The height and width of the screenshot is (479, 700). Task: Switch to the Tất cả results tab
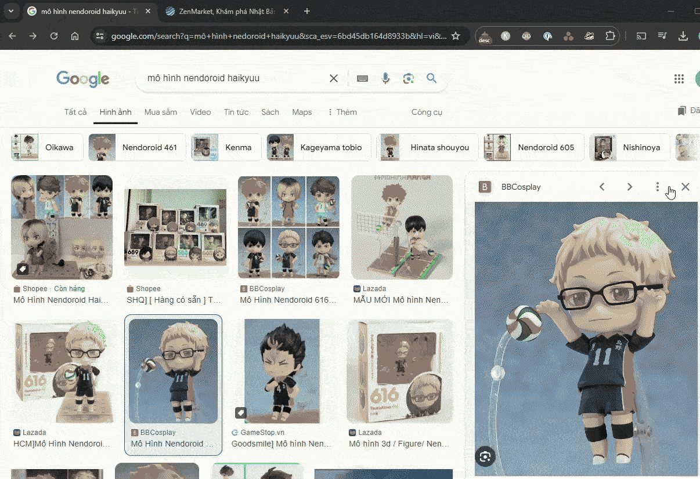point(75,112)
